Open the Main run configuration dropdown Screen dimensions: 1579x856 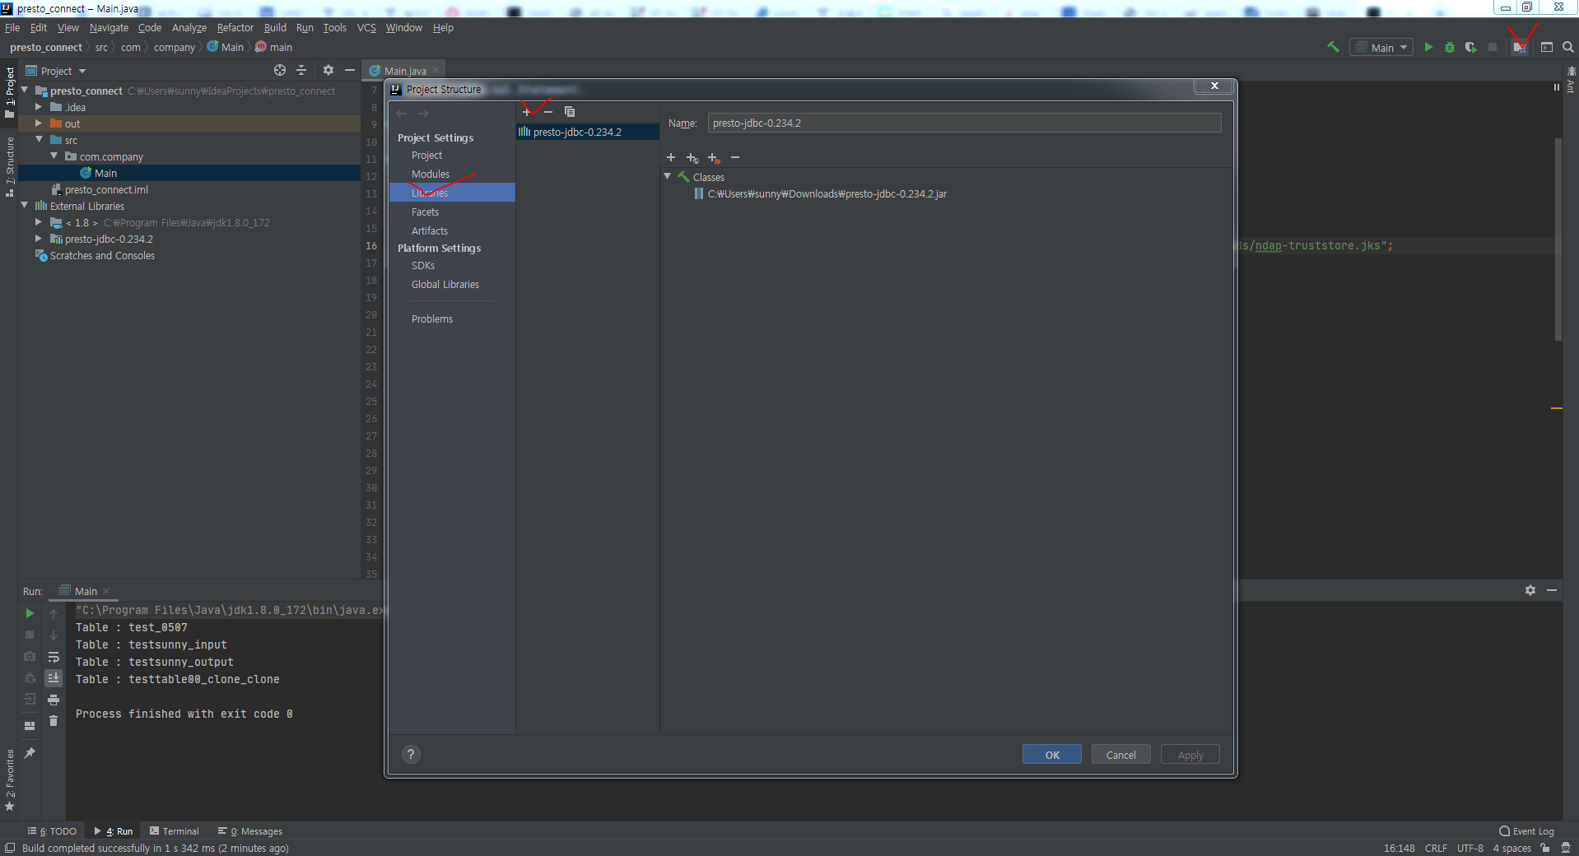coord(1382,48)
